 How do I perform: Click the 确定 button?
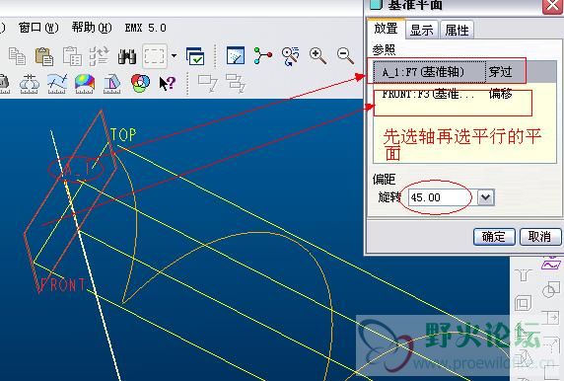494,237
